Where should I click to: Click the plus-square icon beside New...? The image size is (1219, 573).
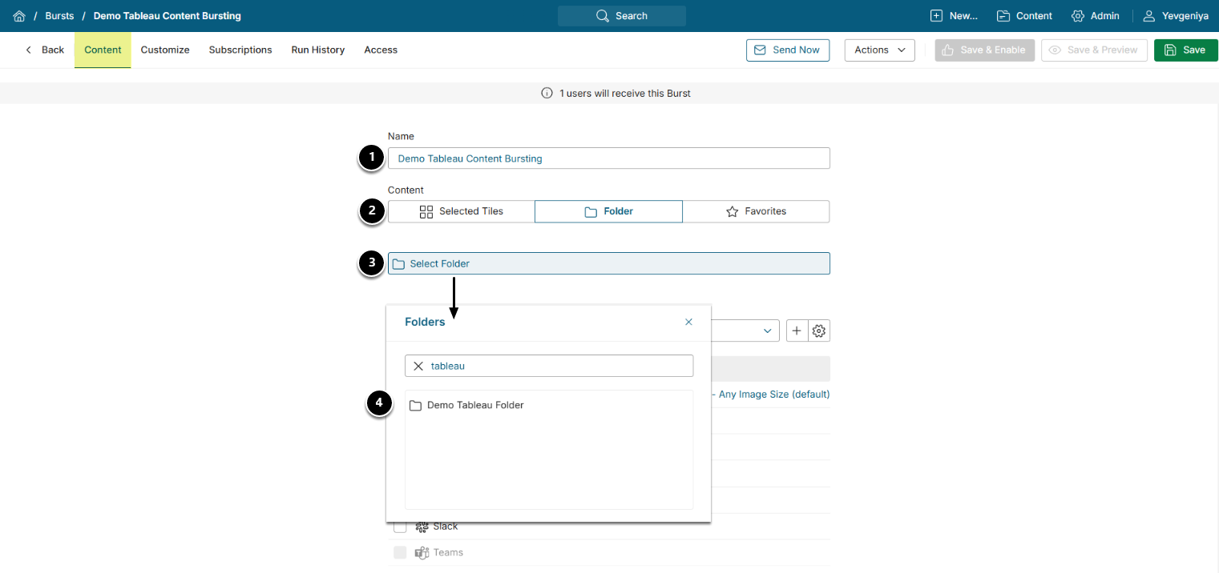click(x=936, y=16)
